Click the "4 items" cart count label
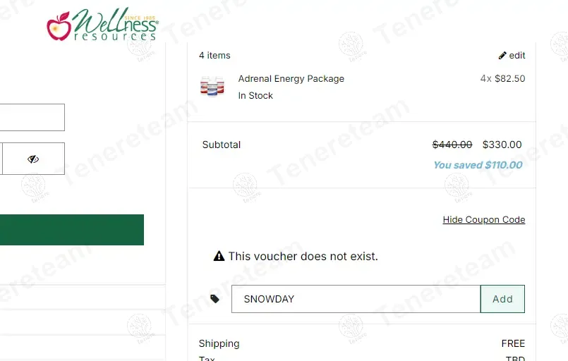The width and height of the screenshot is (568, 361). 214,56
